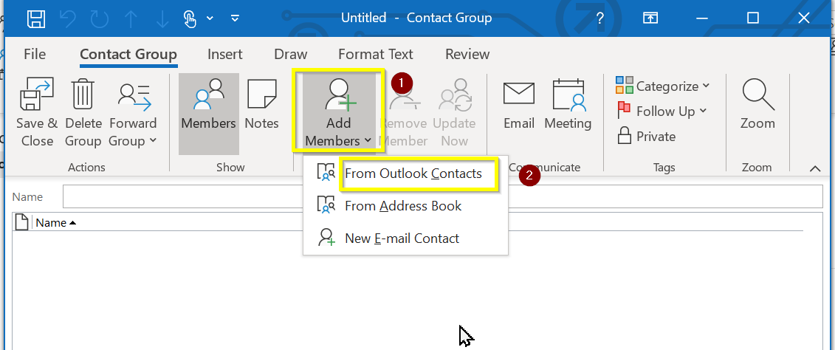Choose From Outlook Contacts menu item
Screen dimensions: 835x350
pos(406,174)
